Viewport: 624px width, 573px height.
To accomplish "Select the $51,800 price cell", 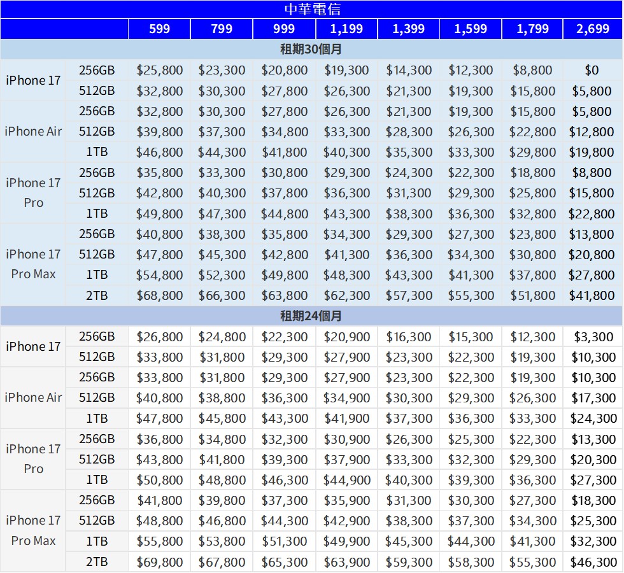I will click(x=532, y=295).
